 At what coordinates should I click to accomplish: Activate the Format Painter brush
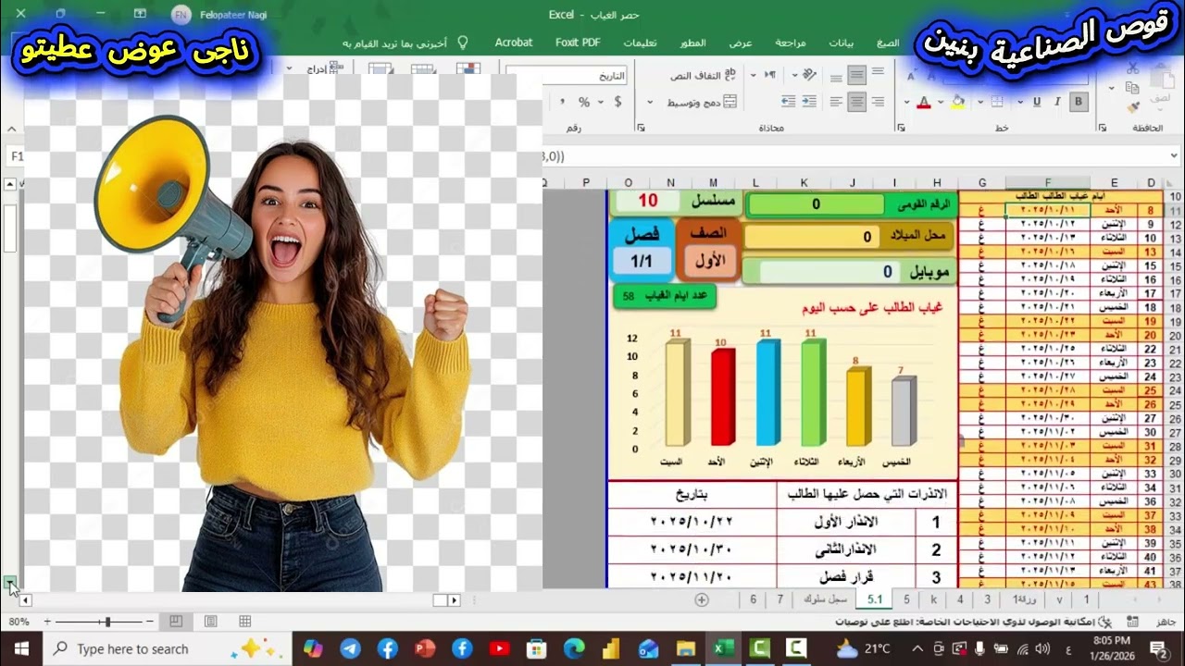[x=1133, y=107]
